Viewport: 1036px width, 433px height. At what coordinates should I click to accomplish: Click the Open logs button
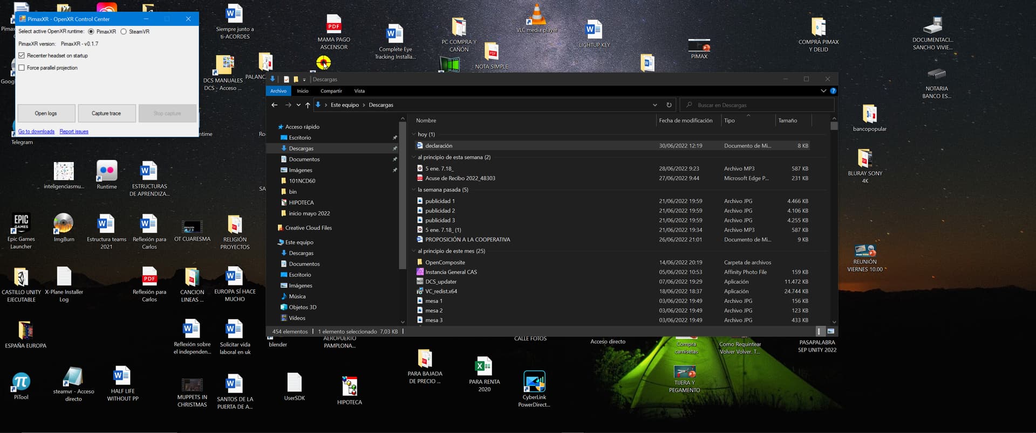[x=46, y=114]
